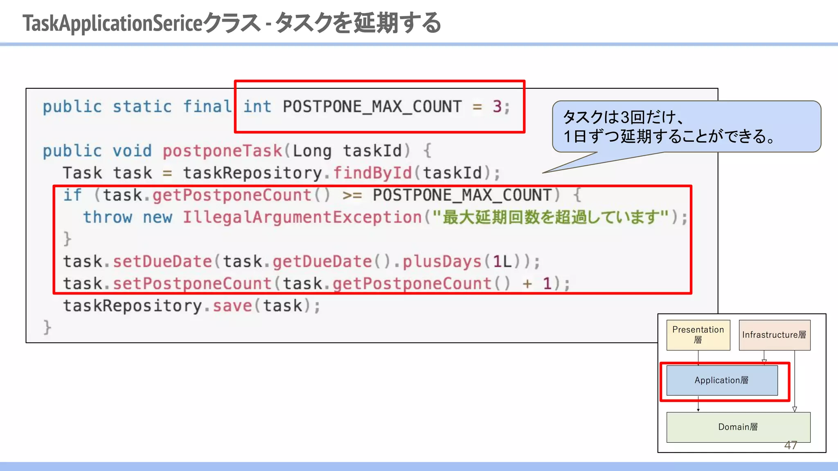
Task: Click findById in the repository call
Action: (372, 173)
